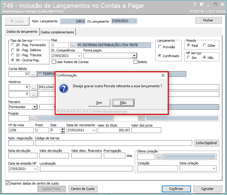Click the Prorrogação days field
This screenshot has height=195, width=227.
[x=115, y=156]
